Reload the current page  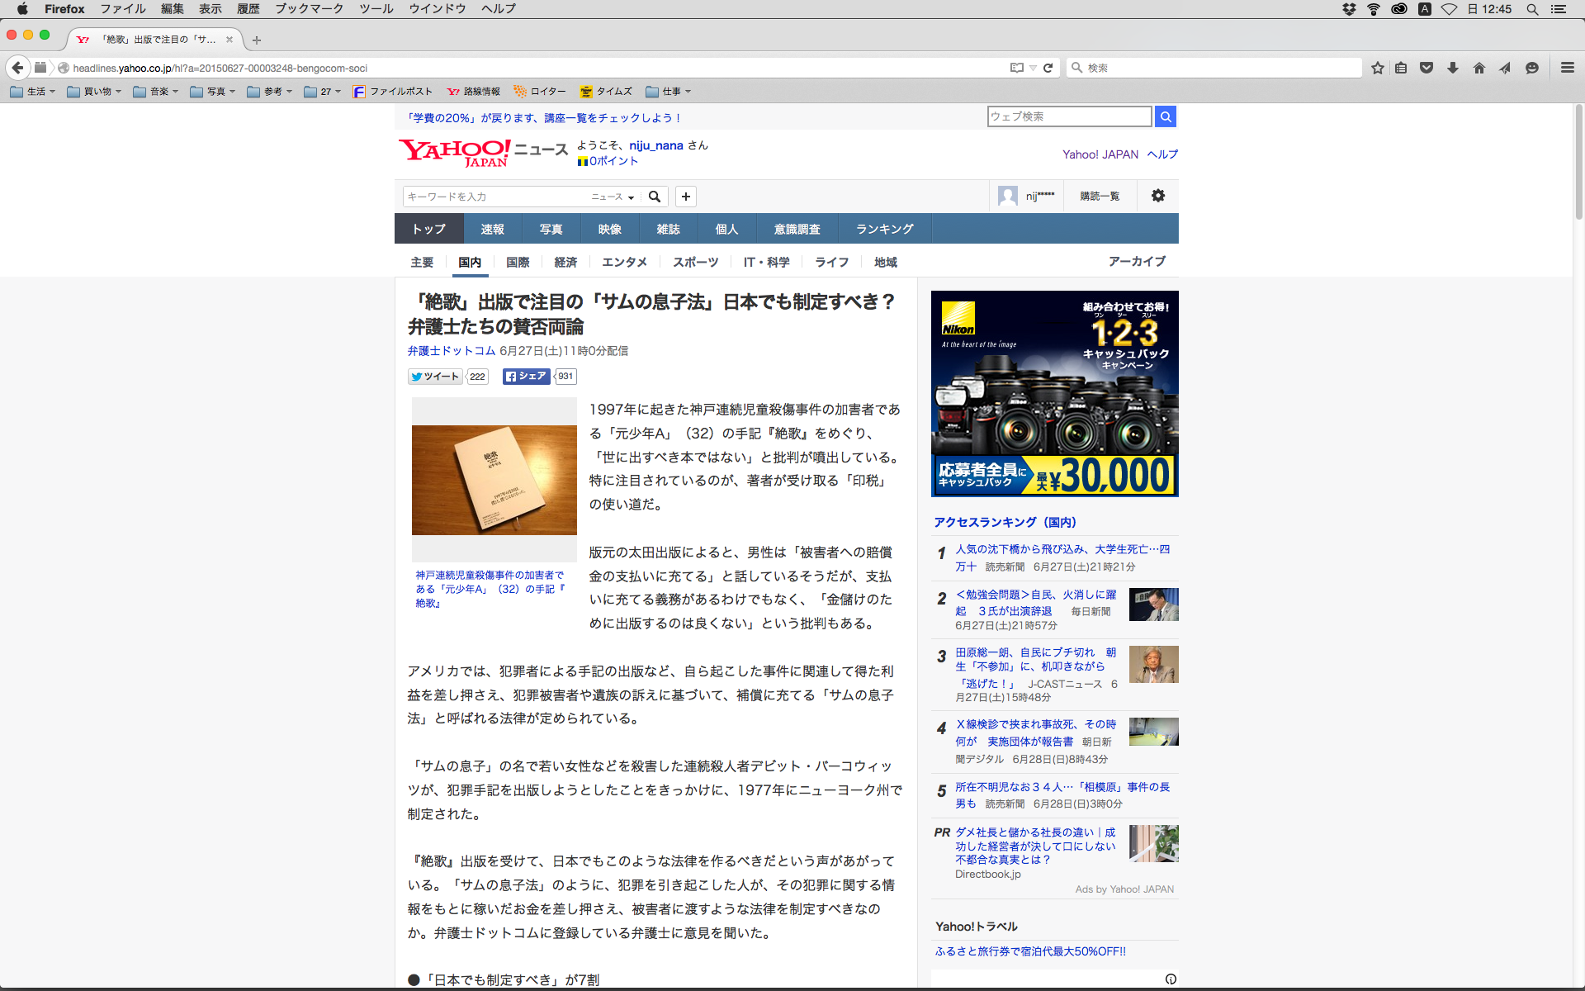tap(1048, 68)
